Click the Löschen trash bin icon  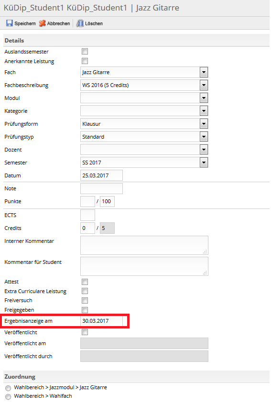[x=80, y=23]
